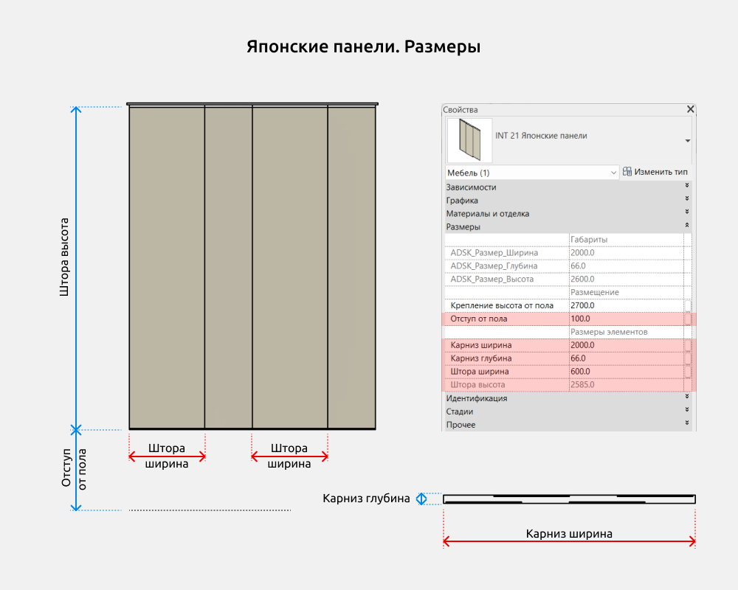This screenshot has height=590, width=738.
Task: Click the Японские панели family thumbnail
Action: tap(469, 140)
